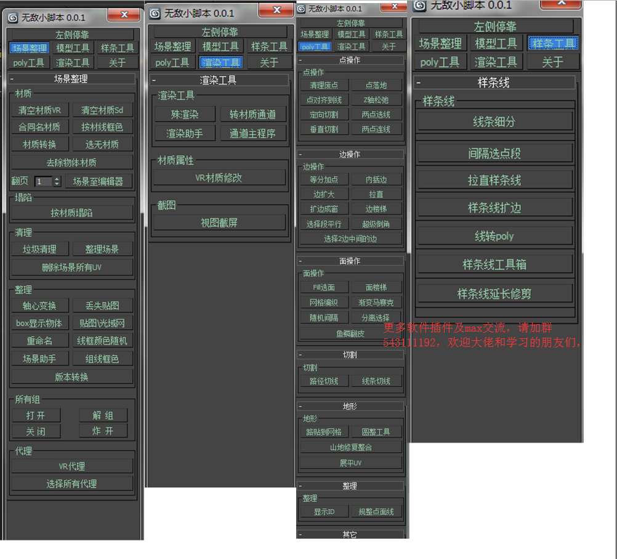Click 路径切线 button
Viewport: 617px width, 559px height.
[325, 381]
